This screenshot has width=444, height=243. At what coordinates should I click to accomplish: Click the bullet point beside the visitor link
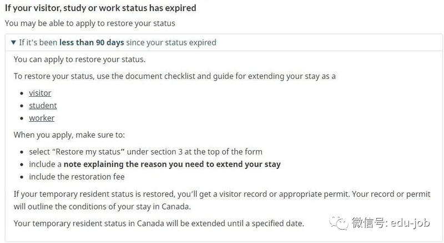click(x=22, y=93)
